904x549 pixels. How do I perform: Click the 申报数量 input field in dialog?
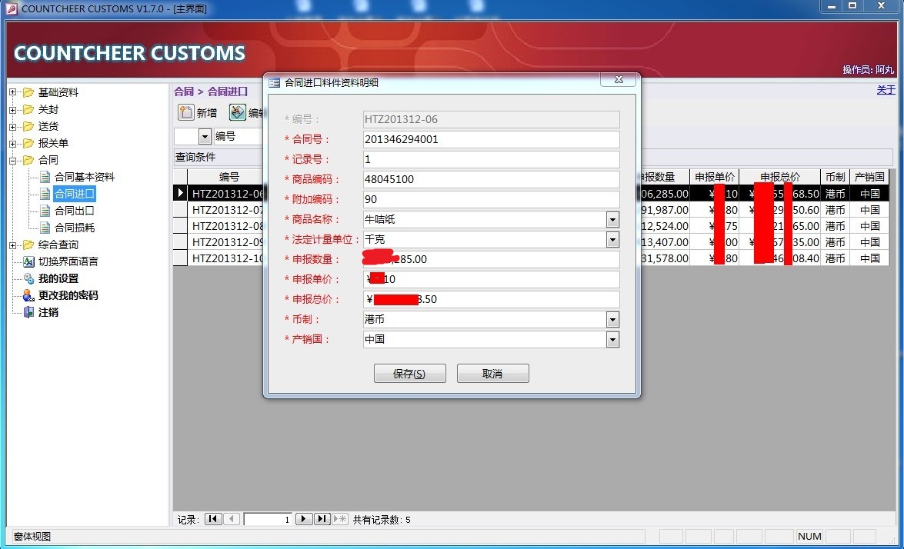(x=491, y=259)
